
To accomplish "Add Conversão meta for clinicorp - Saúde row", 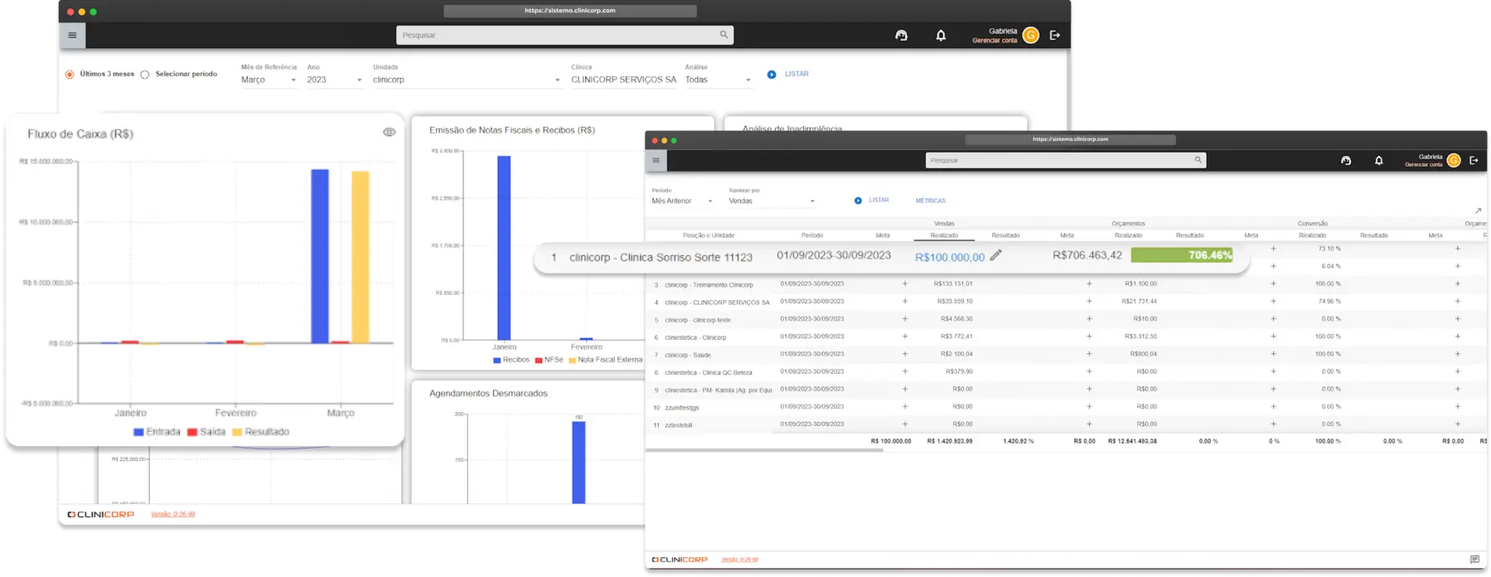I will (x=1273, y=354).
